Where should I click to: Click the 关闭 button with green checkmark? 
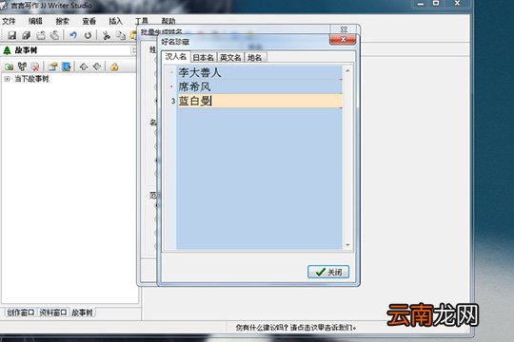pos(328,272)
